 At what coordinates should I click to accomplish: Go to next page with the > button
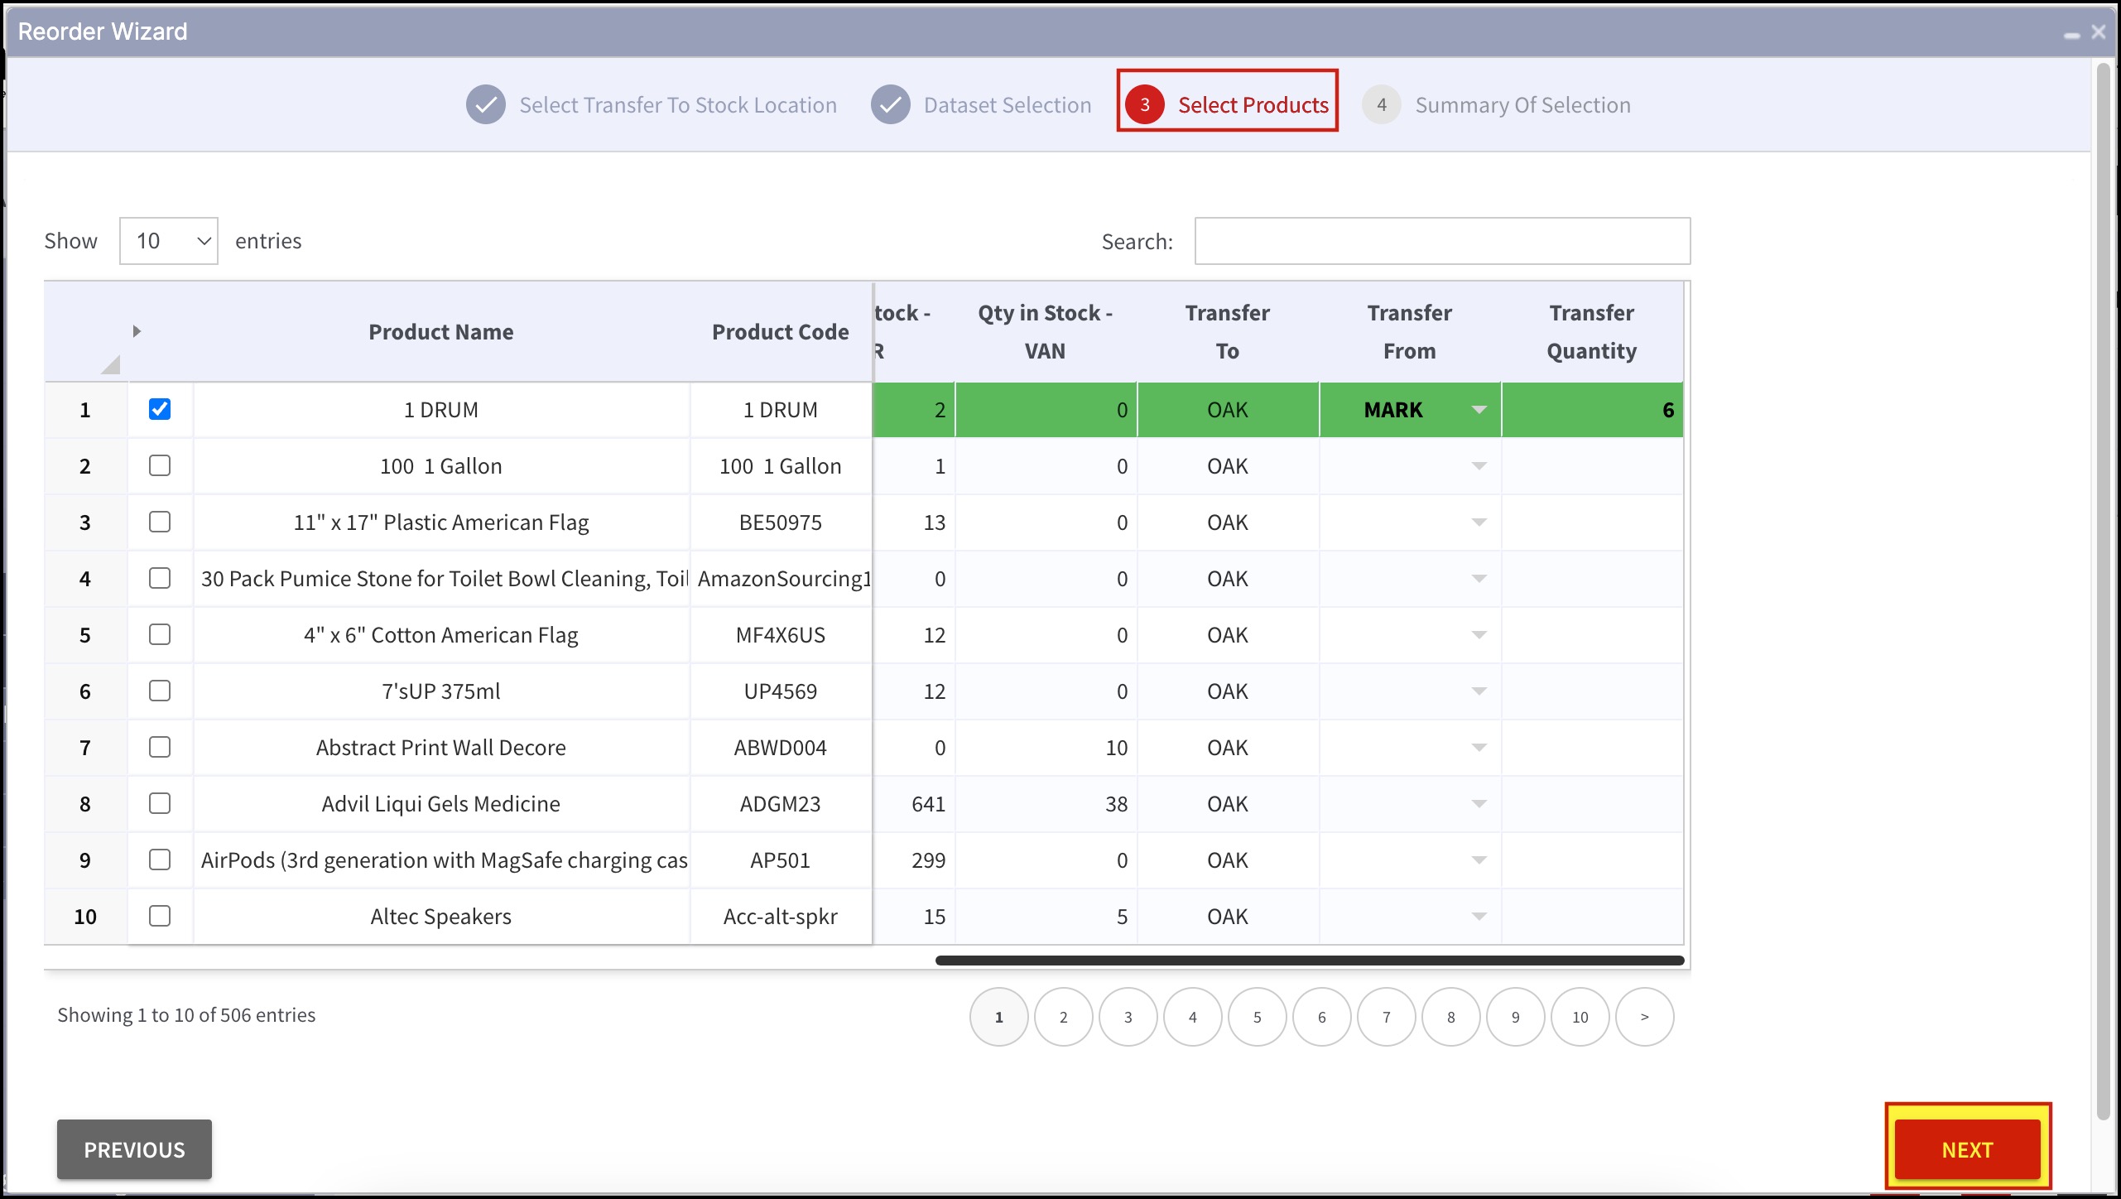1644,1017
